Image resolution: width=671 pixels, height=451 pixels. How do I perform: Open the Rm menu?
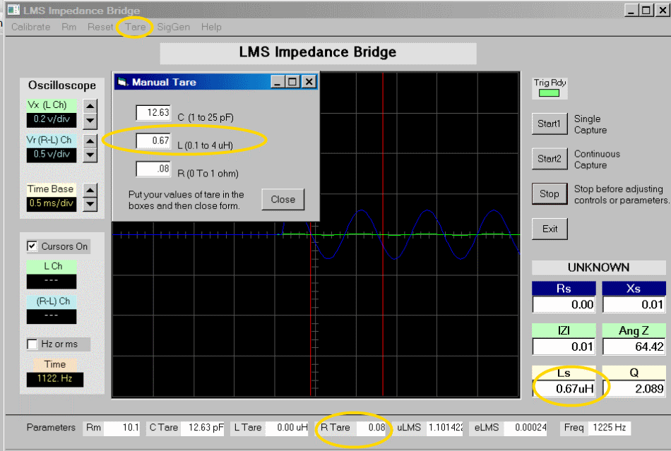click(x=69, y=27)
